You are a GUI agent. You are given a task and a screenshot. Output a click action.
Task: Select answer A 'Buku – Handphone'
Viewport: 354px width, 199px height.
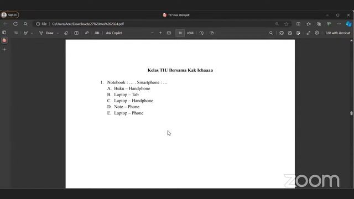pyautogui.click(x=132, y=88)
